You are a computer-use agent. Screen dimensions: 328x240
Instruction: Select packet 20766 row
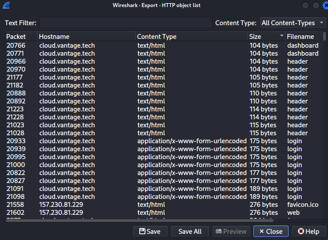coord(164,46)
